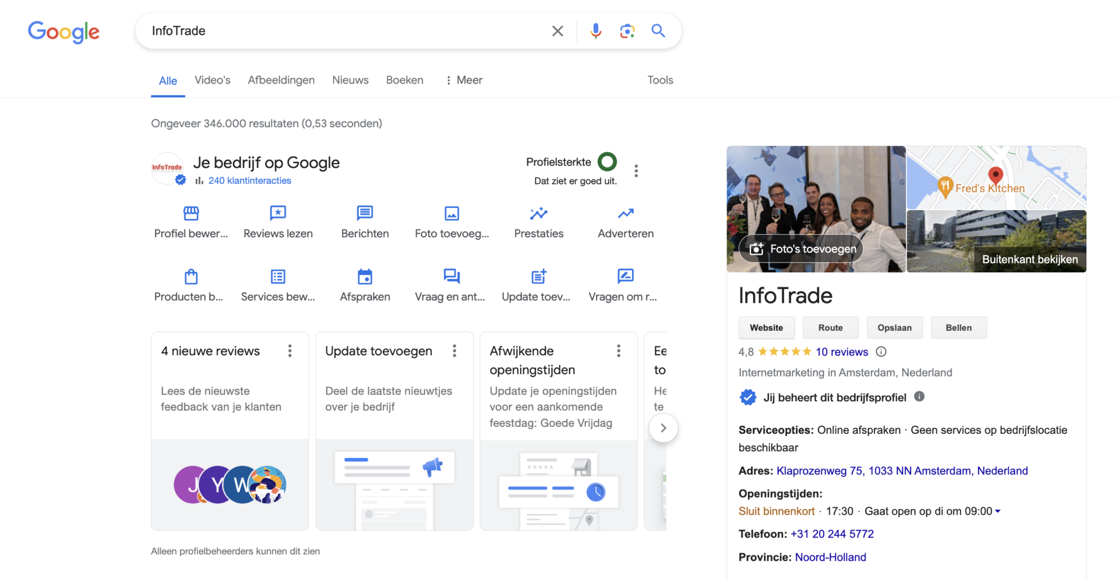1118x579 pixels.
Task: Clear the search query with X icon
Action: [x=557, y=31]
